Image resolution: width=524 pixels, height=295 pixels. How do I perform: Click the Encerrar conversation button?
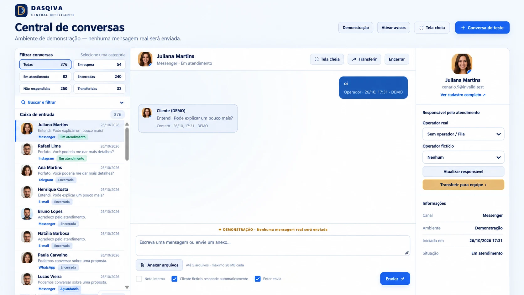397,59
